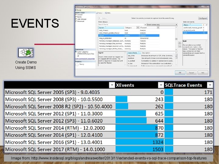Select the Events page
The image size is (219, 164).
pos(79,17)
